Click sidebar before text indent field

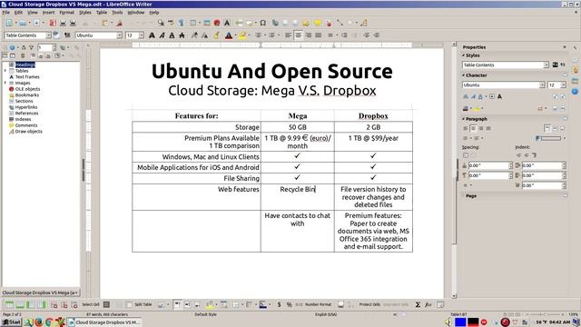click(x=544, y=165)
